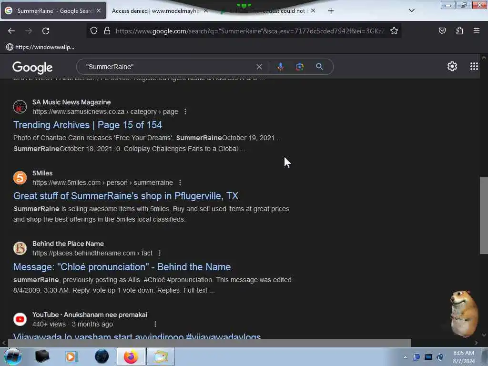Viewport: 488px width, 366px height.
Task: Bookmark this page with the star icon
Action: pyautogui.click(x=394, y=31)
